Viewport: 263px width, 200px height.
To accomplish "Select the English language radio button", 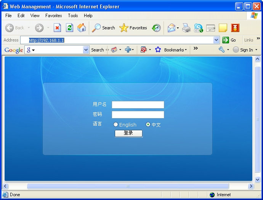I will (115, 125).
